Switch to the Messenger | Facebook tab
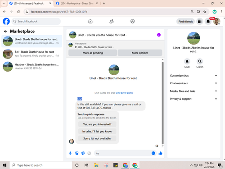 (x=28, y=3)
